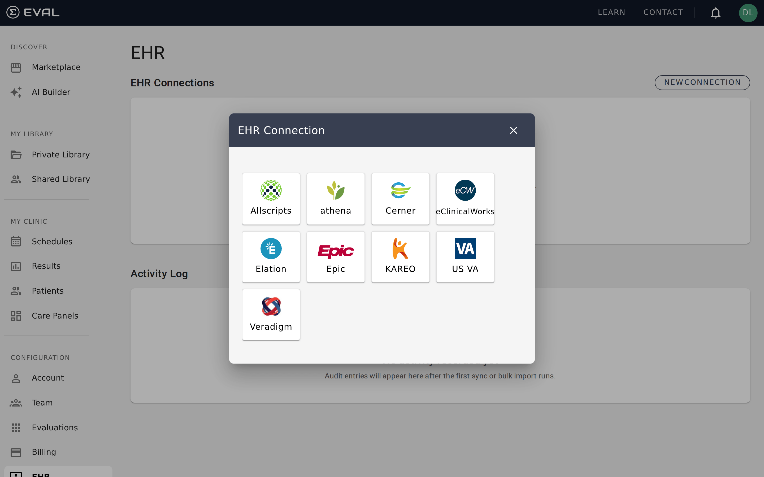Click the Private Library folder icon
The height and width of the screenshot is (477, 764).
(16, 154)
